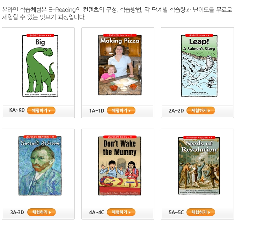Click the 3A-3D level label
The width and height of the screenshot is (257, 230).
(x=17, y=213)
